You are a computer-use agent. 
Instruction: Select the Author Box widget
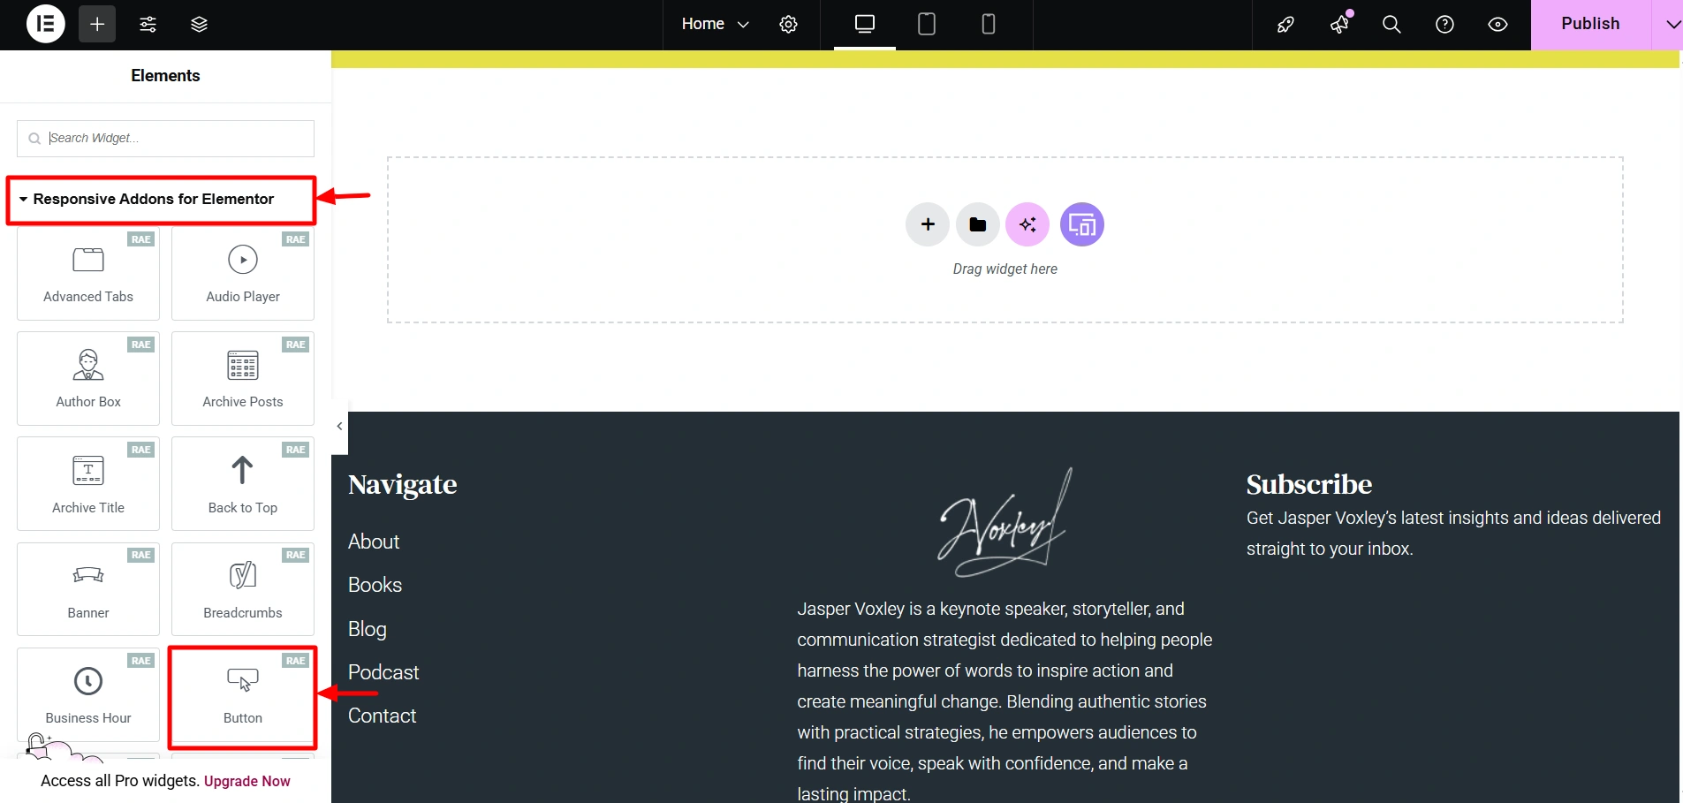[88, 378]
